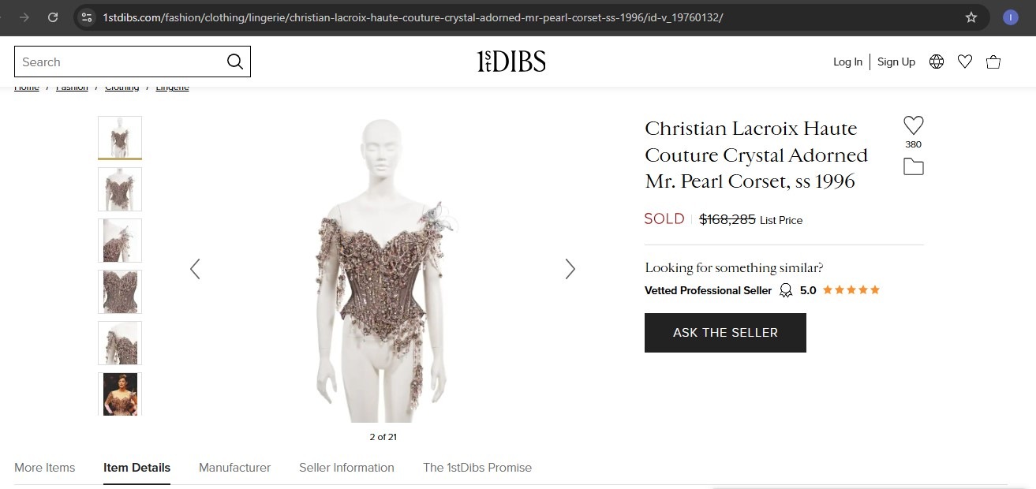Screen dimensions: 1036x489
Task: Type in the Search input field
Action: coord(118,62)
